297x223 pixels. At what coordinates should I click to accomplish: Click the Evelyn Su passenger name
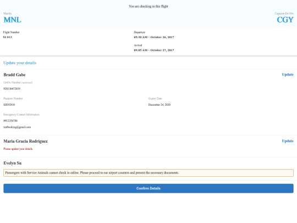click(12, 163)
